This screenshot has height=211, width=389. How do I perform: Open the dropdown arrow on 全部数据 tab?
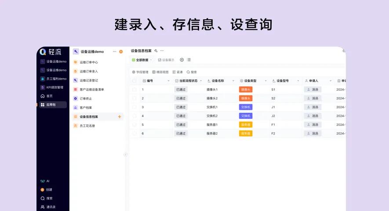tap(151, 60)
